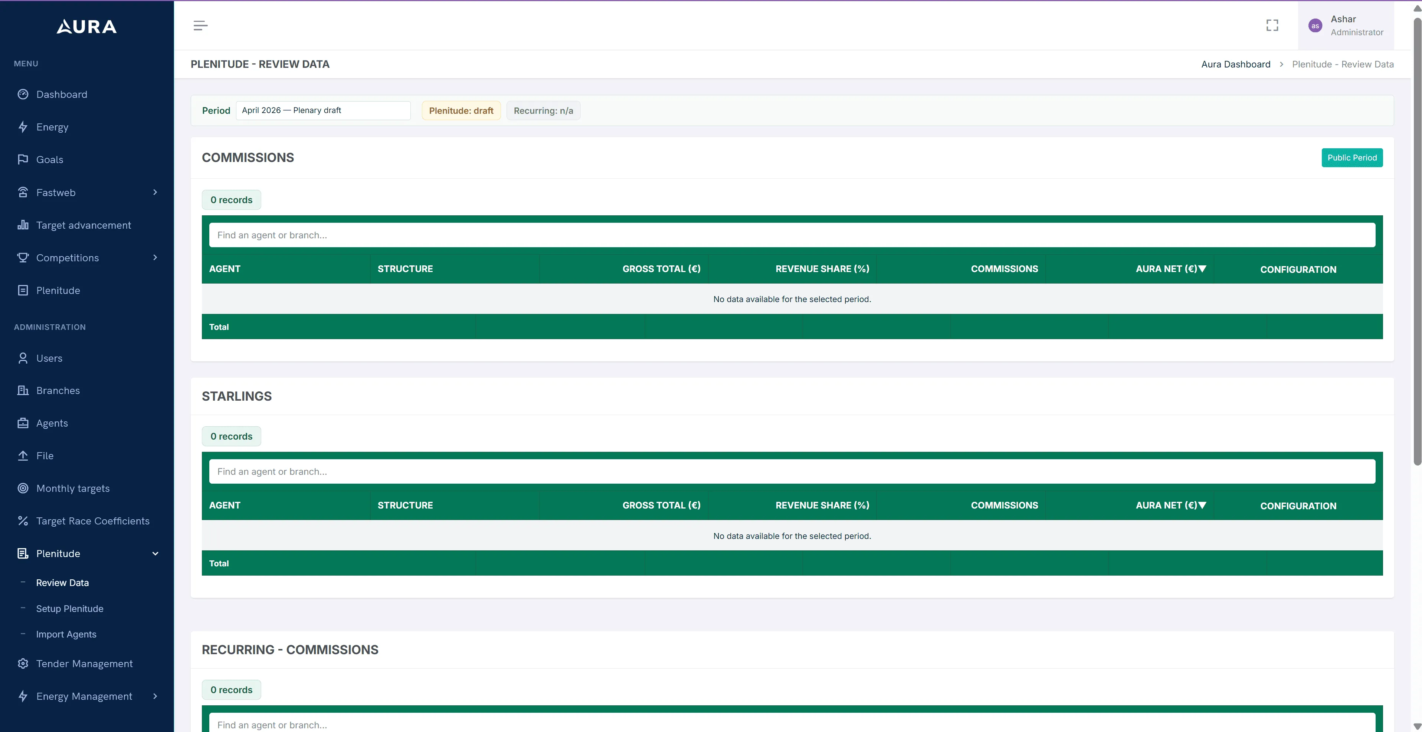Click the Dashboard gauge icon
The height and width of the screenshot is (732, 1422).
23,94
